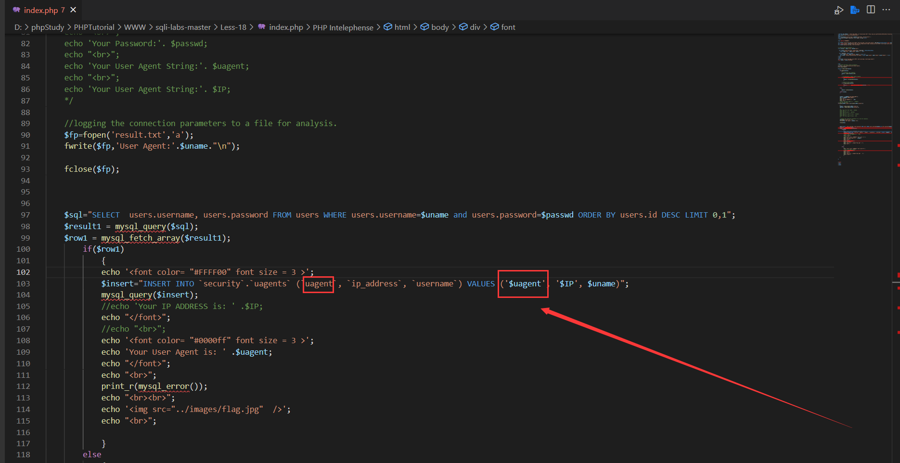Screen dimensions: 900x463
Task: Click the if($row1) condition
Action: tap(103, 249)
